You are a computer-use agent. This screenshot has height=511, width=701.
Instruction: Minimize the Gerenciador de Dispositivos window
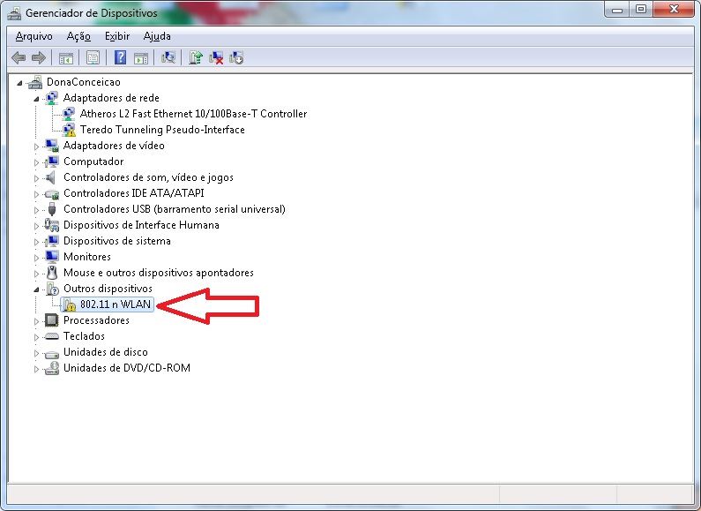617,10
